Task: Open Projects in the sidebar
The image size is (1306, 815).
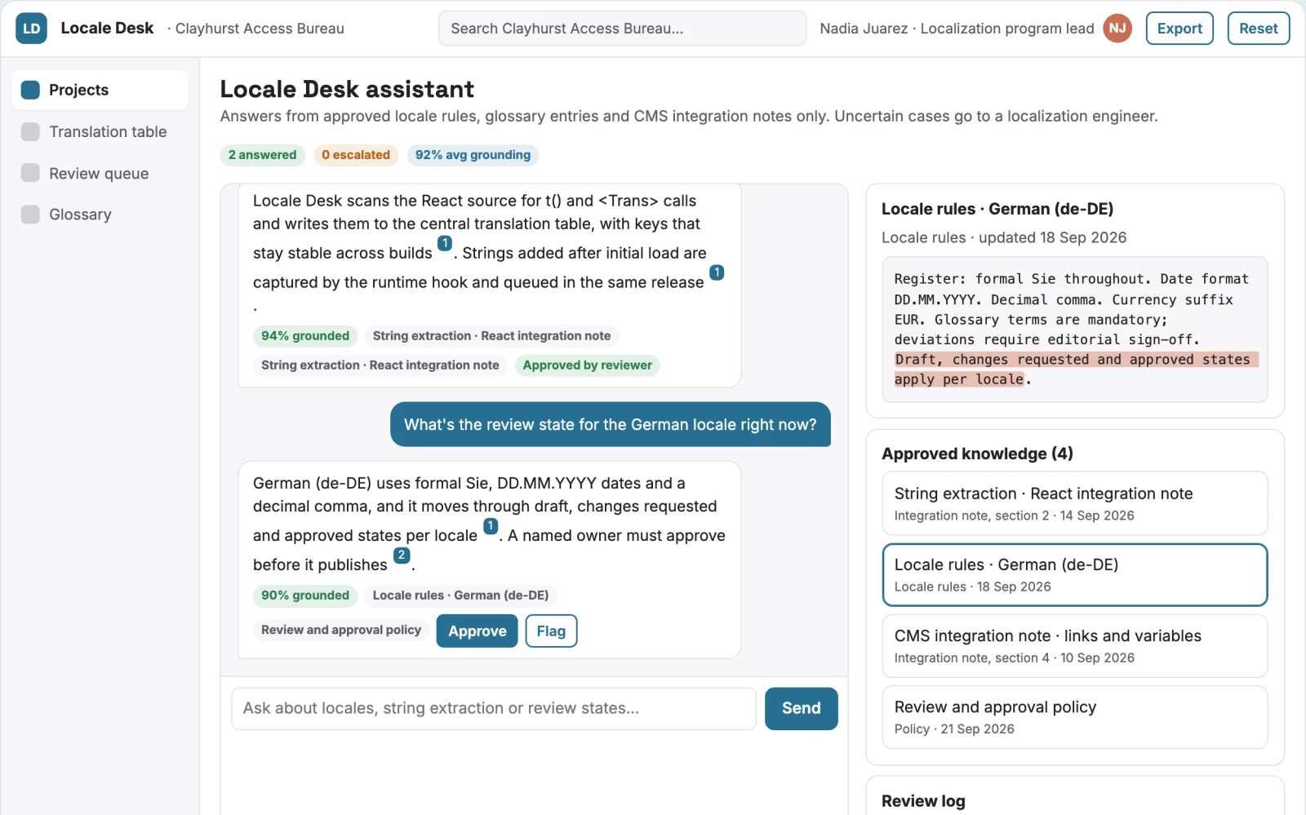Action: click(100, 90)
